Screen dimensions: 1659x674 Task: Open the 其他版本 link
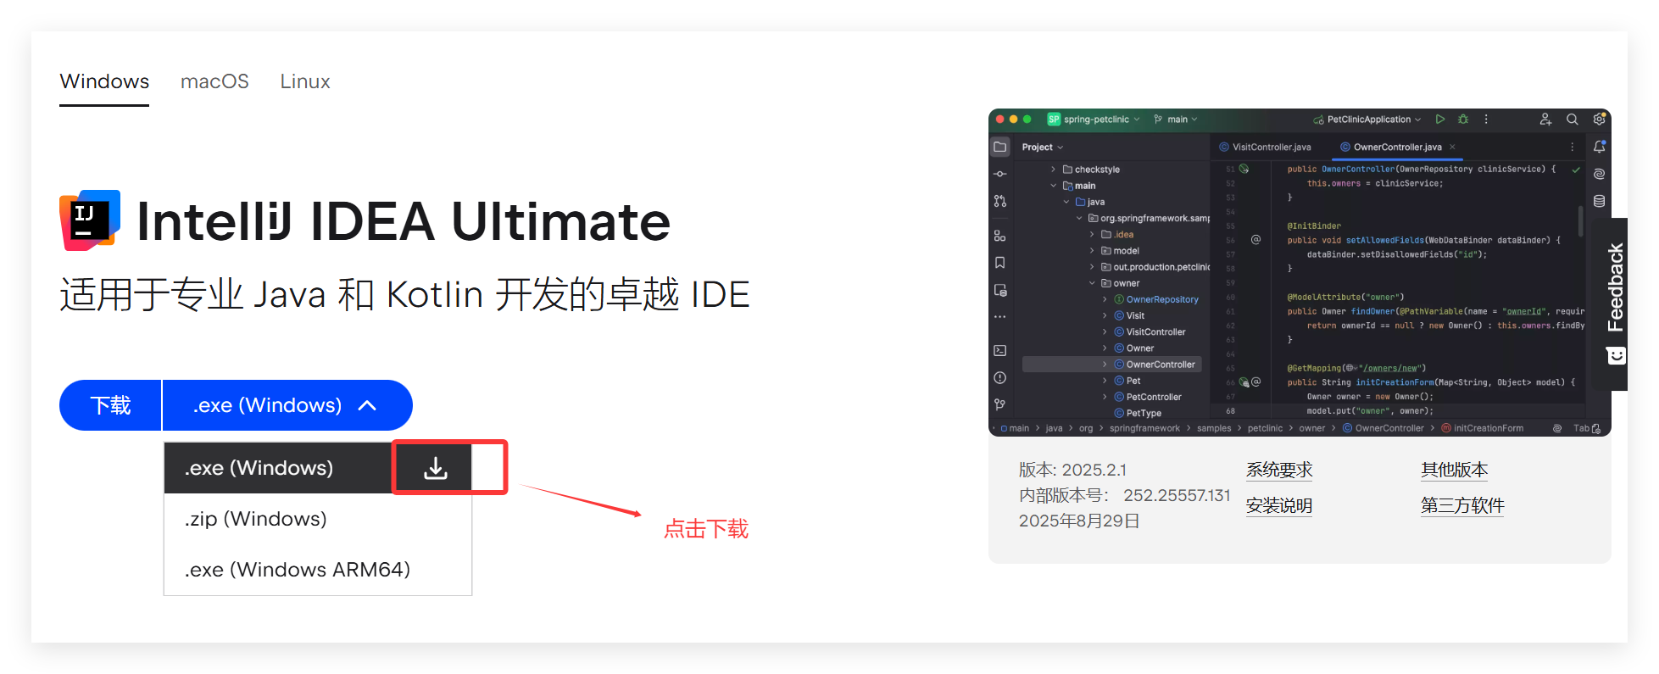1455,470
